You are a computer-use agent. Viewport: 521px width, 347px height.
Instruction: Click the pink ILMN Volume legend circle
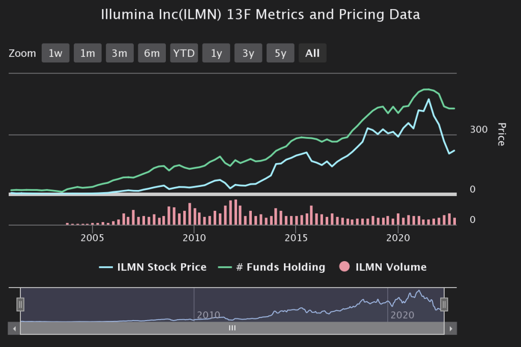(345, 267)
